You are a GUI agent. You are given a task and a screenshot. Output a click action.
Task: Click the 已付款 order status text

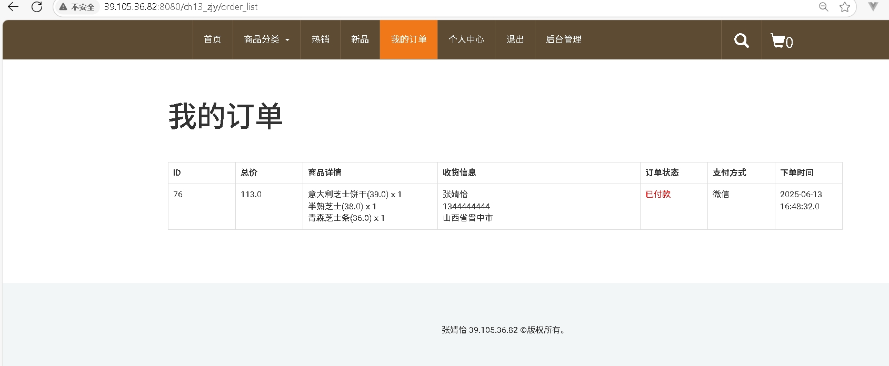(658, 195)
